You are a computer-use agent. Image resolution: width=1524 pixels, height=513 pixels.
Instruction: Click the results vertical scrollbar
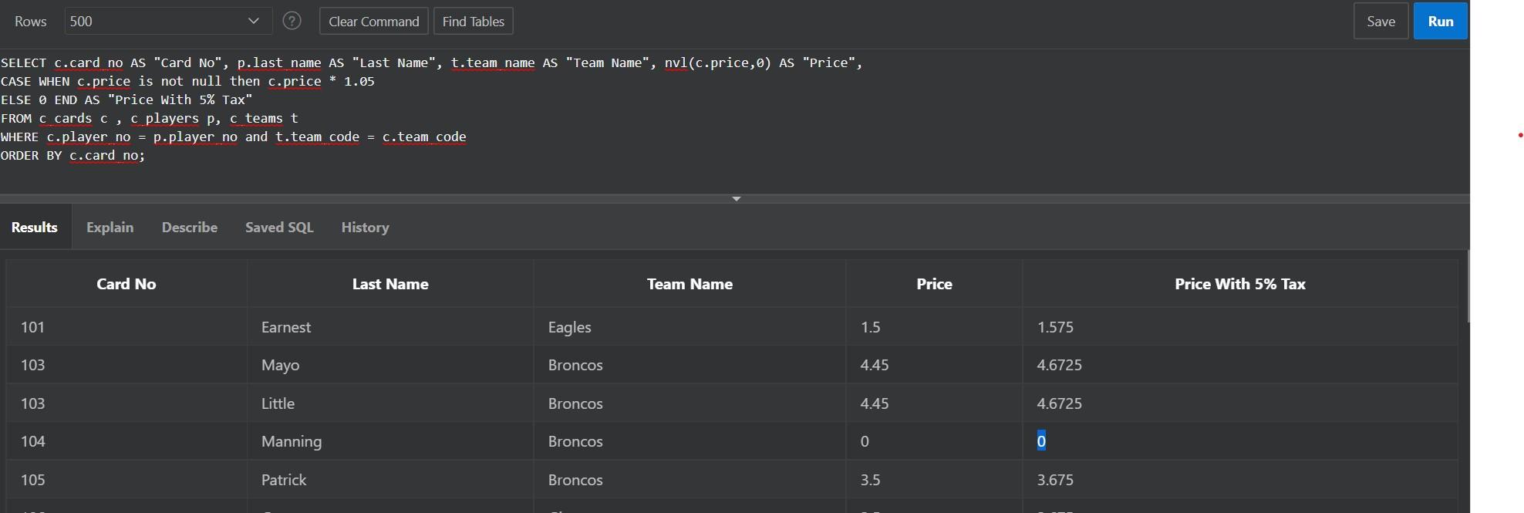(1468, 286)
